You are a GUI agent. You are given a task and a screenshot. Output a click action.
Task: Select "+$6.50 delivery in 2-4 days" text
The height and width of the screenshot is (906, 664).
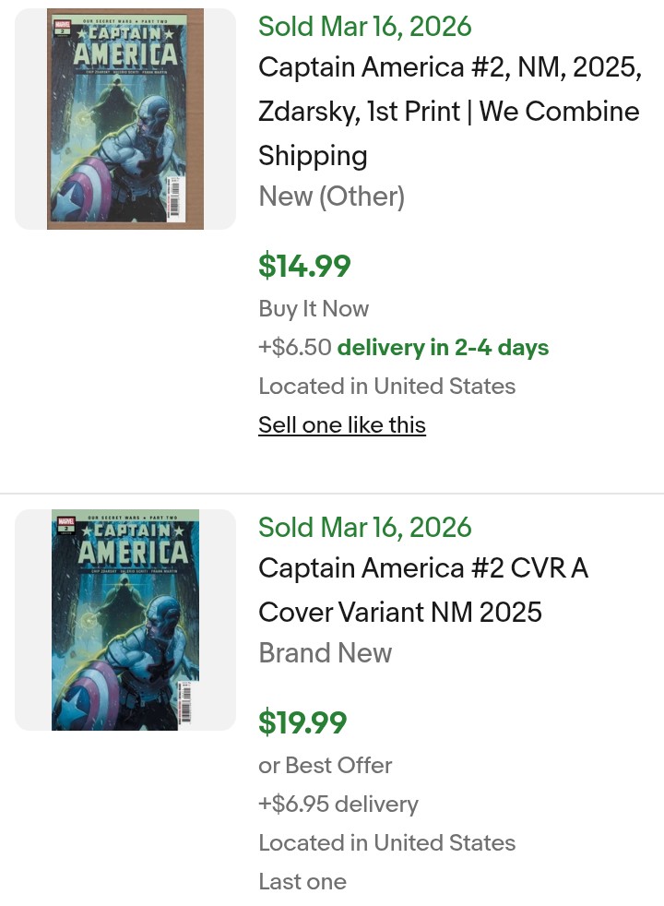403,348
